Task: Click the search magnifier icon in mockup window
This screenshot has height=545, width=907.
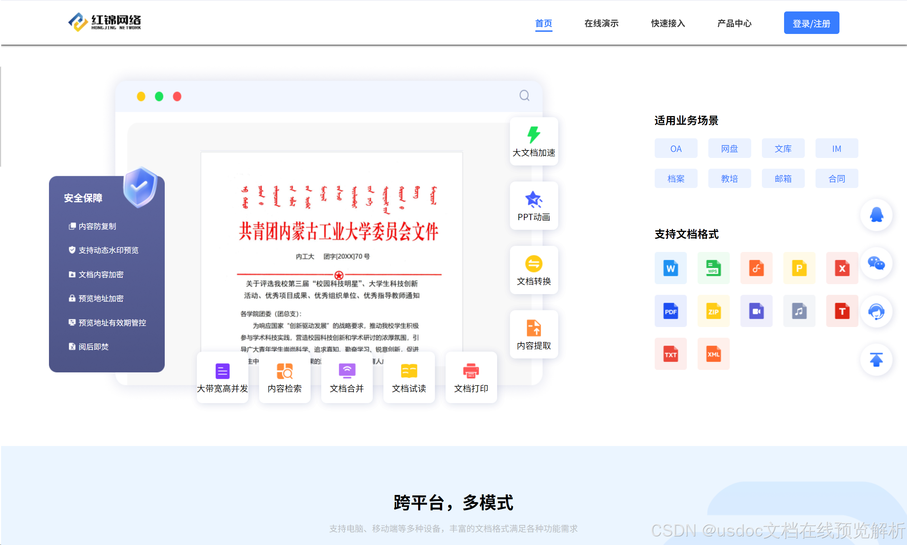Action: 524,95
